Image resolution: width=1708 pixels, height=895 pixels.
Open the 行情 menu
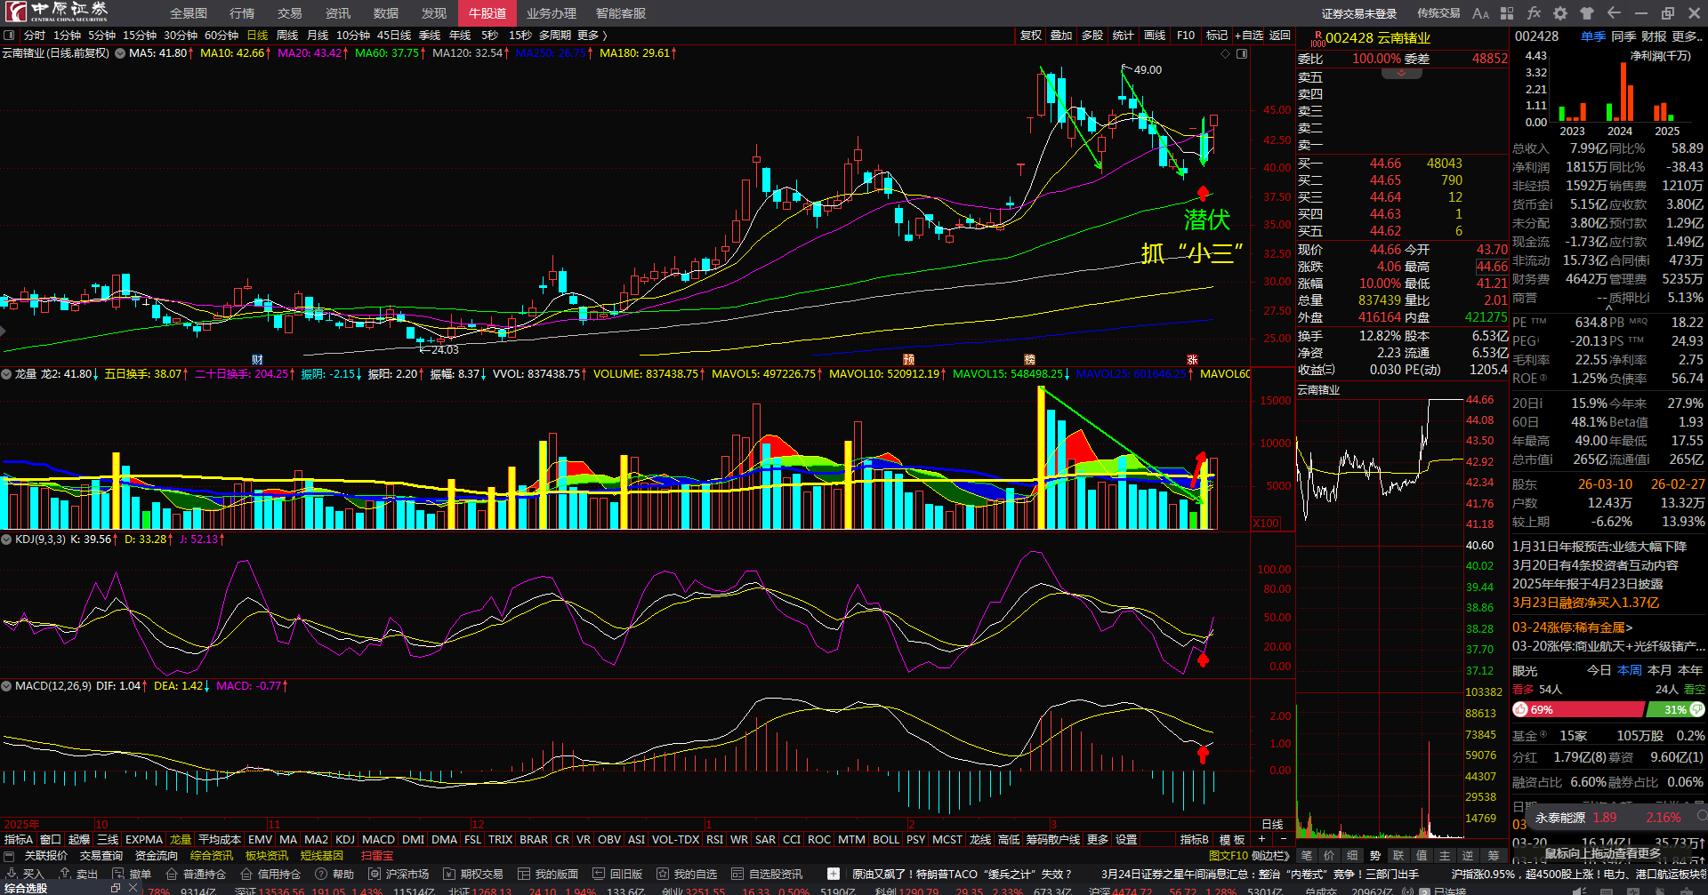pyautogui.click(x=242, y=13)
